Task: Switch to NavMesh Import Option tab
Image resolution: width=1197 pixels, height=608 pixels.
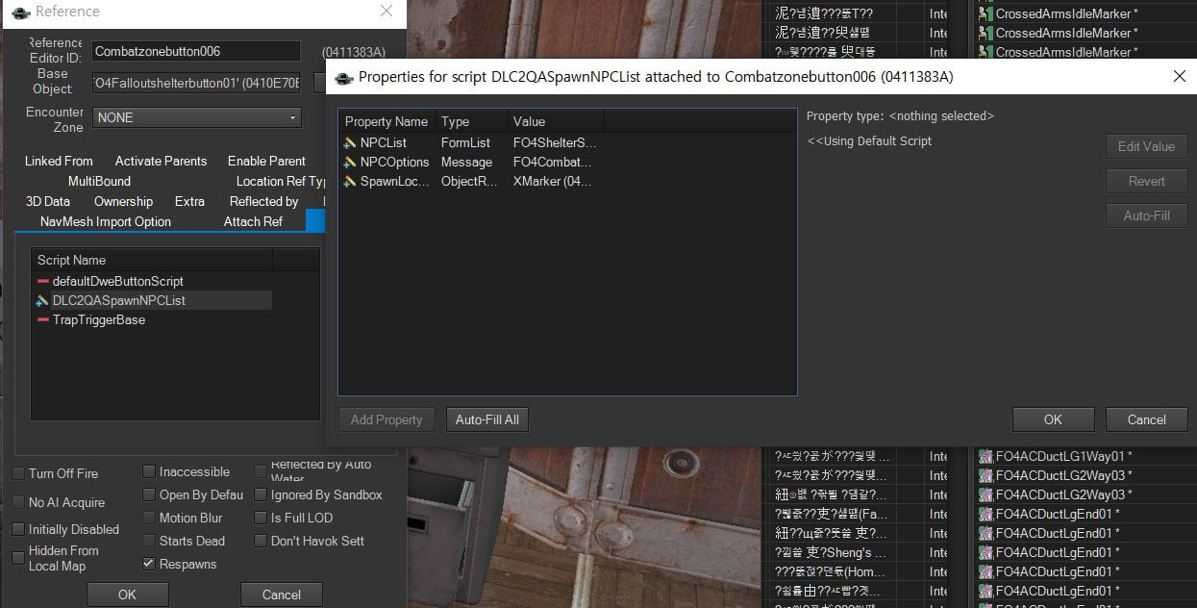Action: point(106,221)
